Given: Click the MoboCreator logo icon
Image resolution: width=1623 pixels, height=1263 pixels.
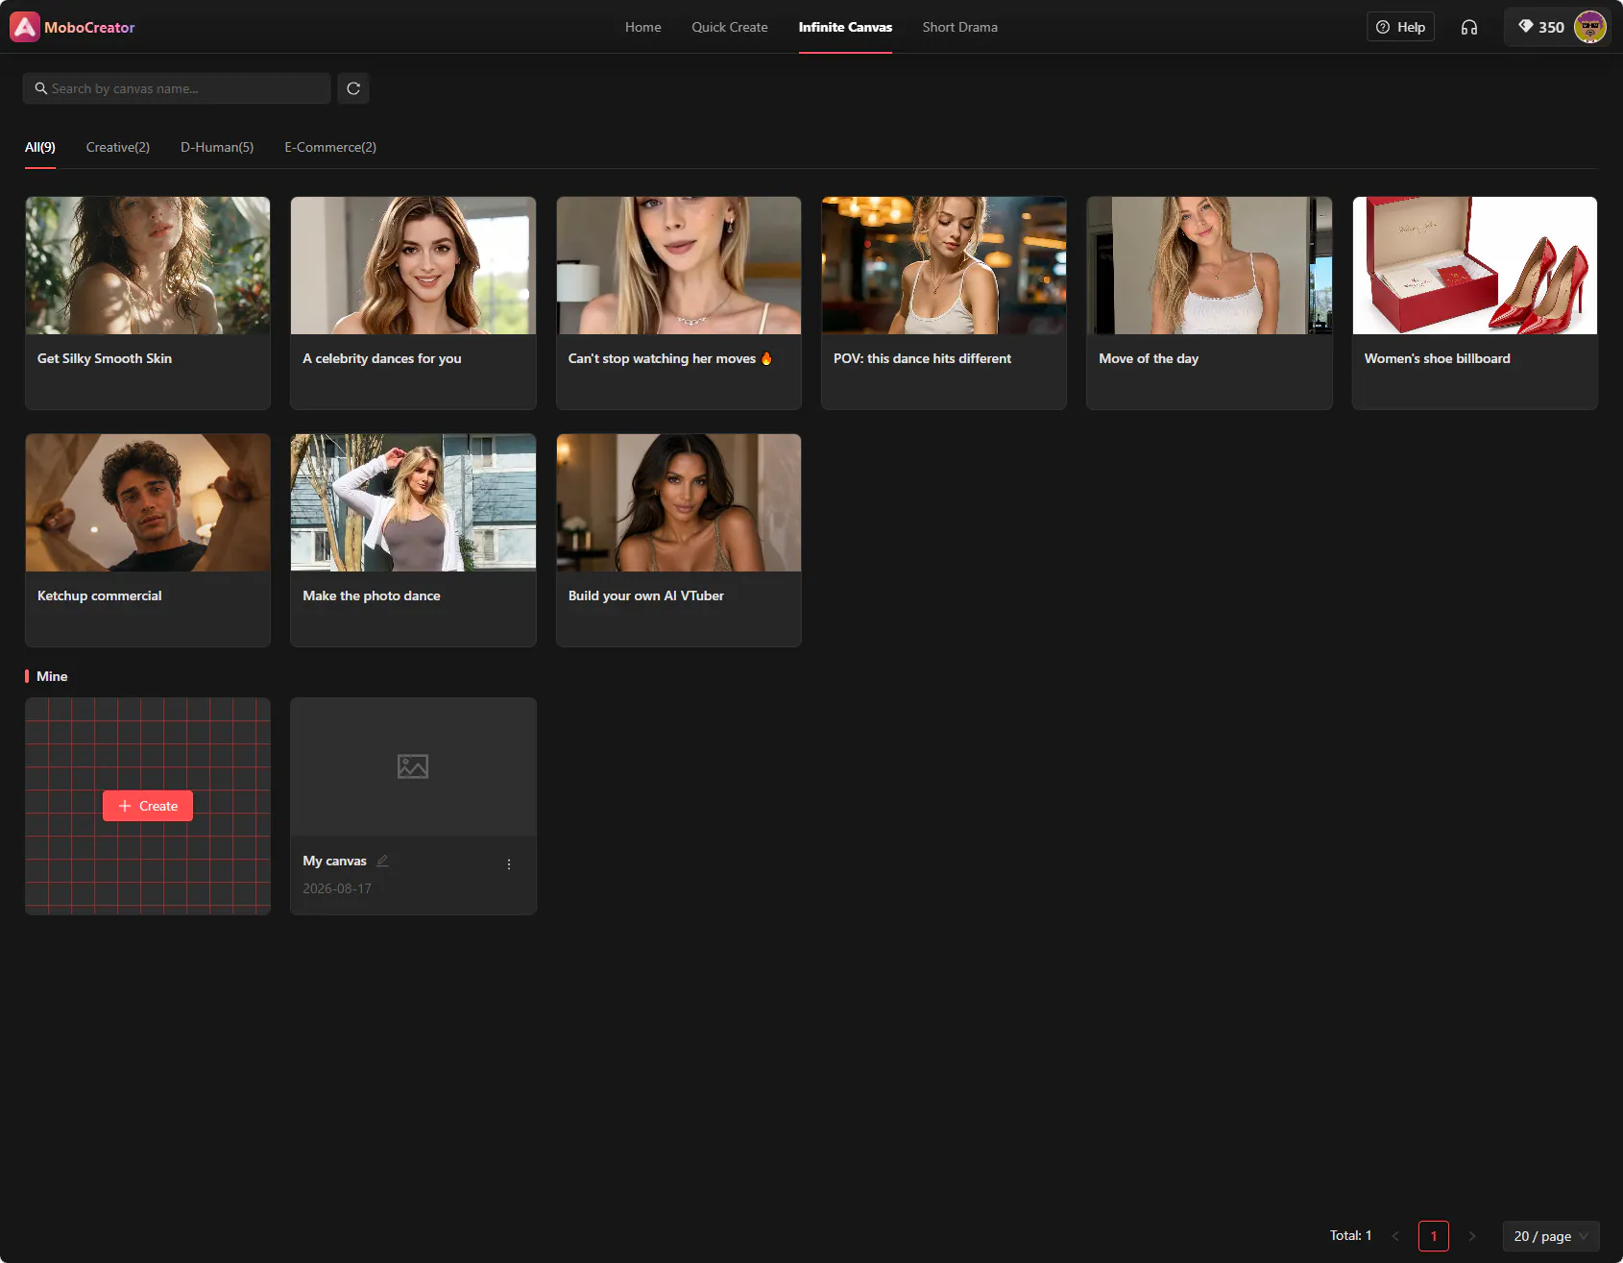Looking at the screenshot, I should click(x=25, y=27).
